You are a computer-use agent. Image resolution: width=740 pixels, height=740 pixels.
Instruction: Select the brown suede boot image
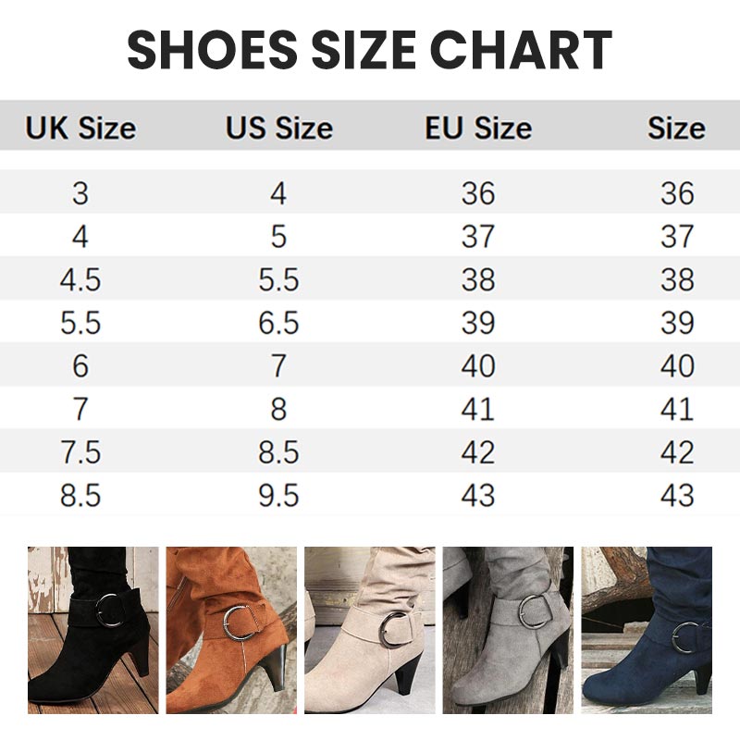click(231, 629)
